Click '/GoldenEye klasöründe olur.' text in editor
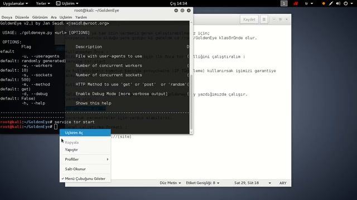 pyautogui.click(x=225, y=38)
